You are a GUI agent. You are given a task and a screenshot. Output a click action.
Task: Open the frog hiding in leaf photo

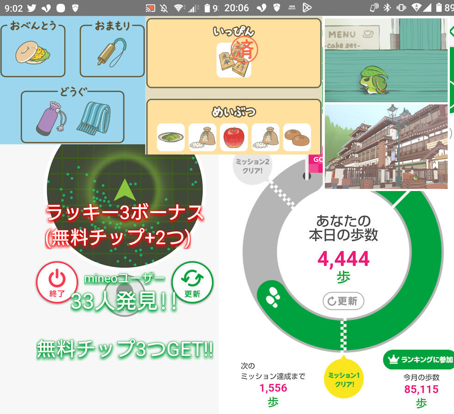tap(386, 60)
